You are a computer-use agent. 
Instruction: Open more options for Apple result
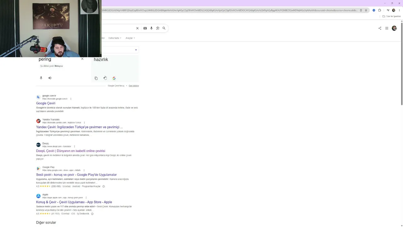[86, 198]
